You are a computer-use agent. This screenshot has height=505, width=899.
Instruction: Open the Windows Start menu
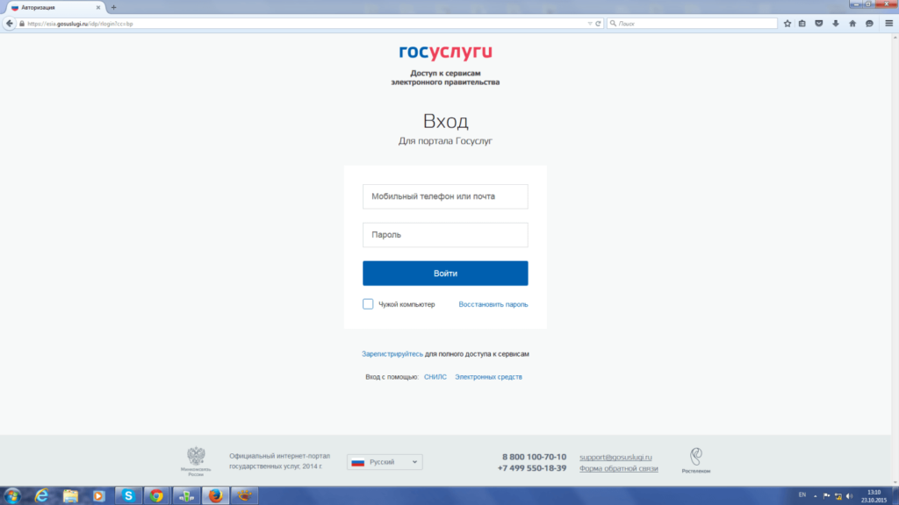click(x=12, y=496)
